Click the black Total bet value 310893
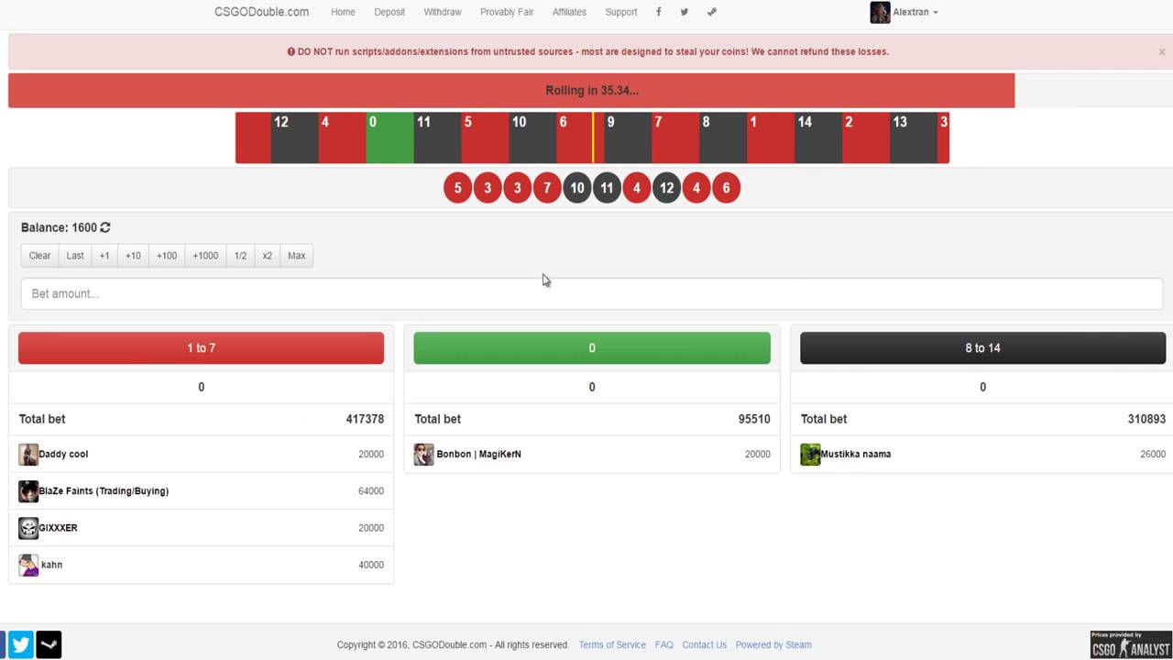The image size is (1173, 660). click(1146, 419)
